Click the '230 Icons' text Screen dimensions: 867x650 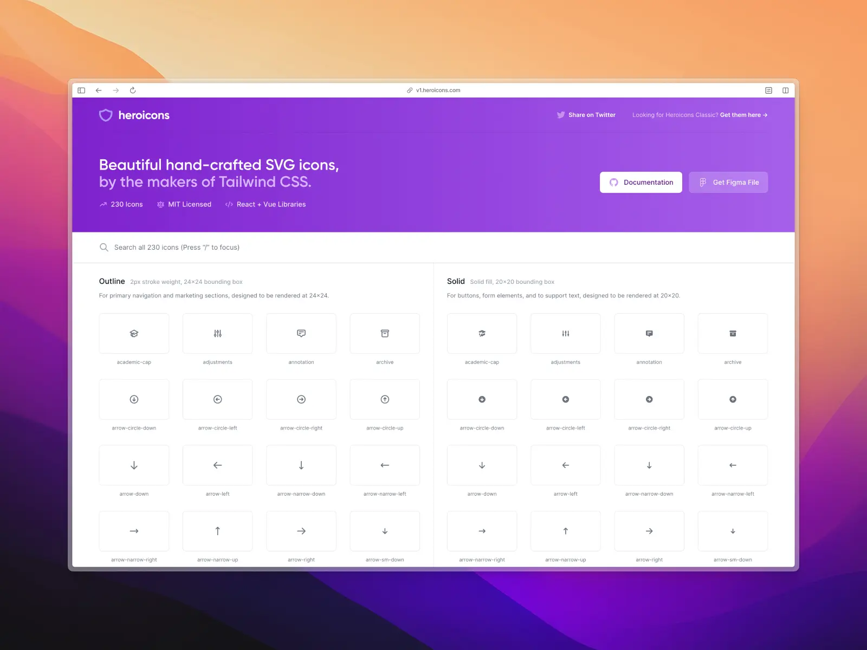pos(127,204)
